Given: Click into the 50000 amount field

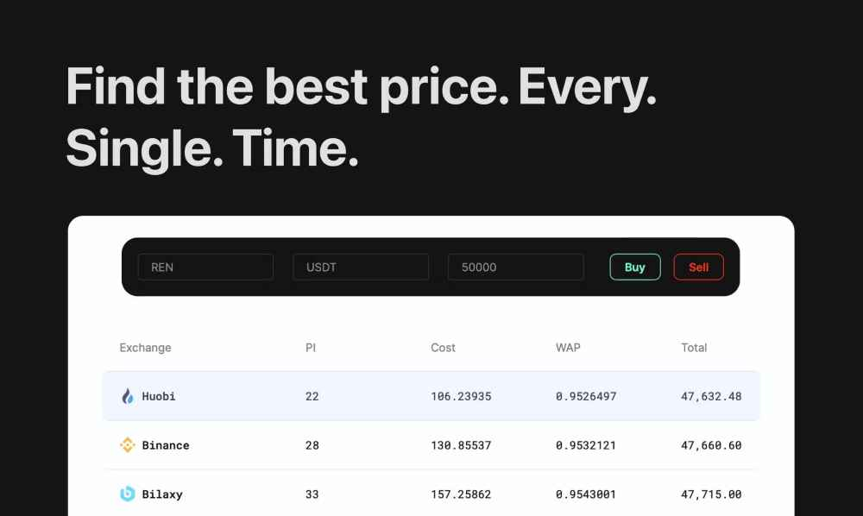Looking at the screenshot, I should pos(516,267).
